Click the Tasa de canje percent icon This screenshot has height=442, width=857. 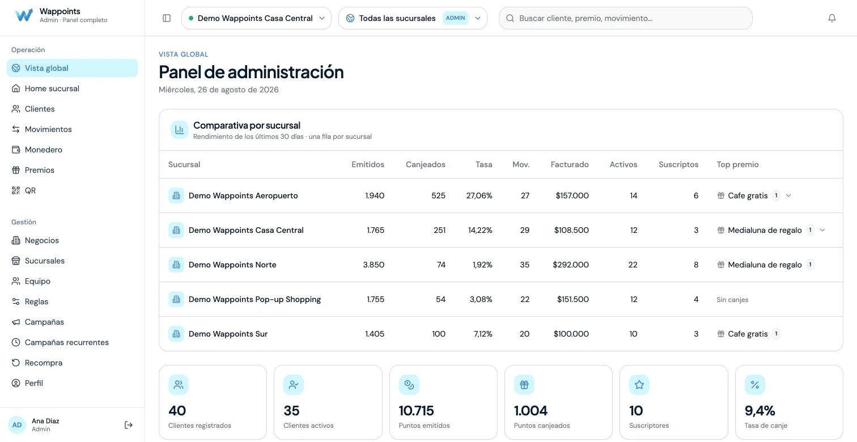pyautogui.click(x=755, y=385)
